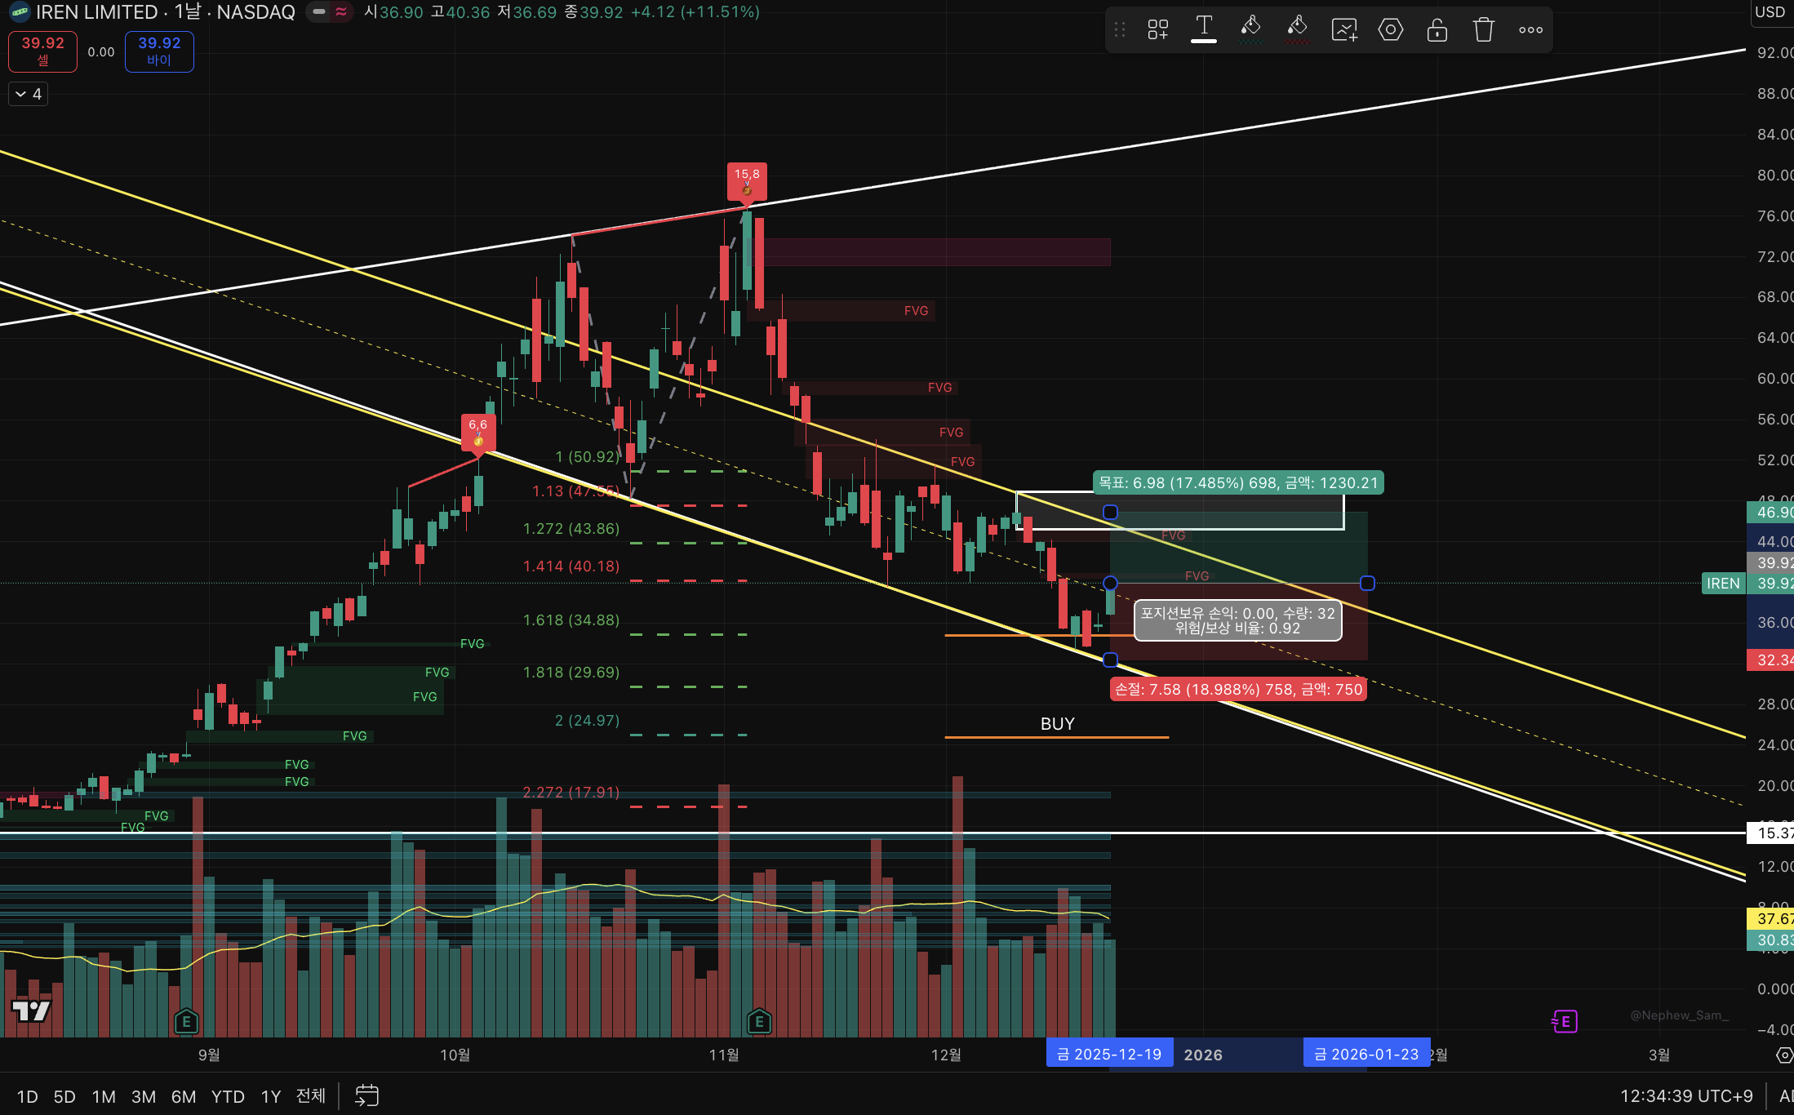Open red stop-zone fill color picker

(1297, 30)
